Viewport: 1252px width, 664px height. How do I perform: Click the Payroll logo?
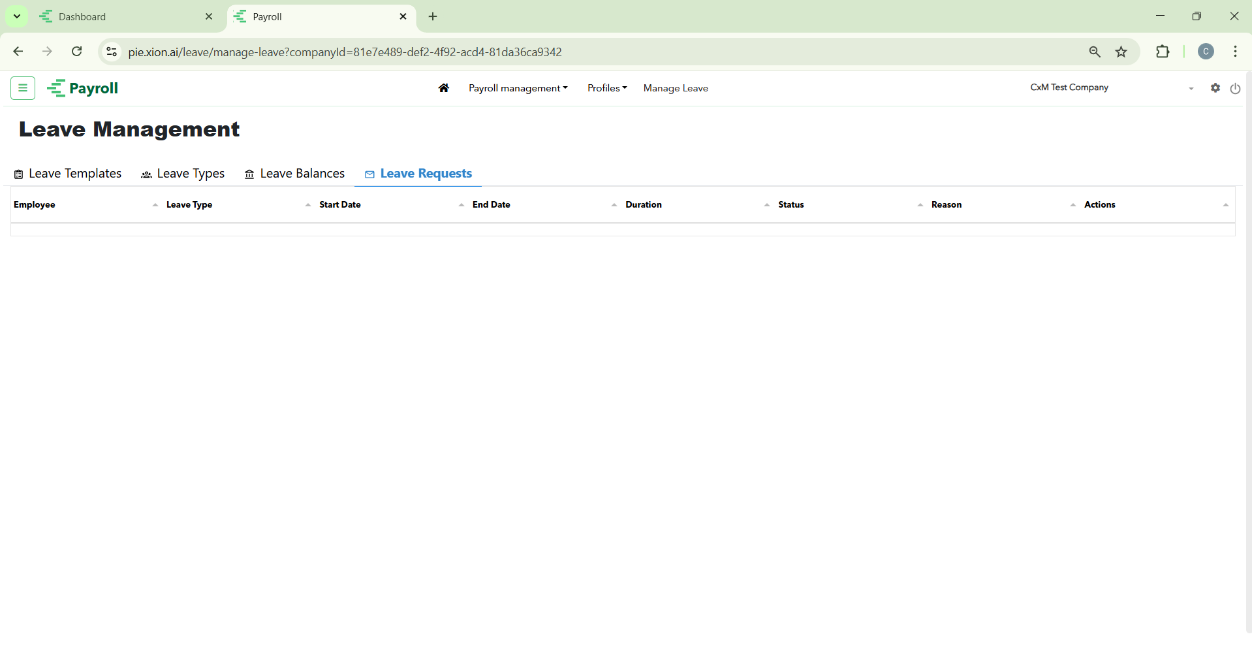tap(84, 88)
